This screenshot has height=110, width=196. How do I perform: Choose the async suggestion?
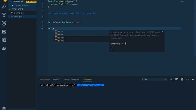82,41
